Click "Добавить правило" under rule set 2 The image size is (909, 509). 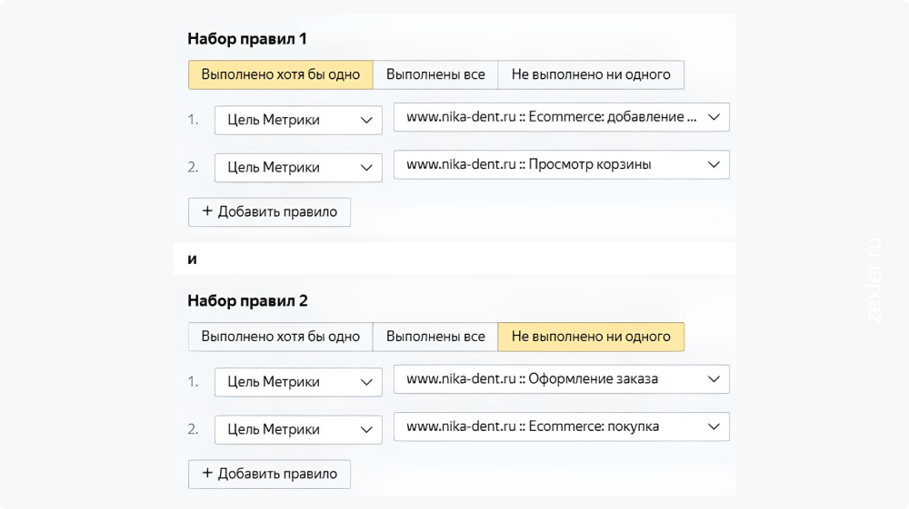pos(269,474)
